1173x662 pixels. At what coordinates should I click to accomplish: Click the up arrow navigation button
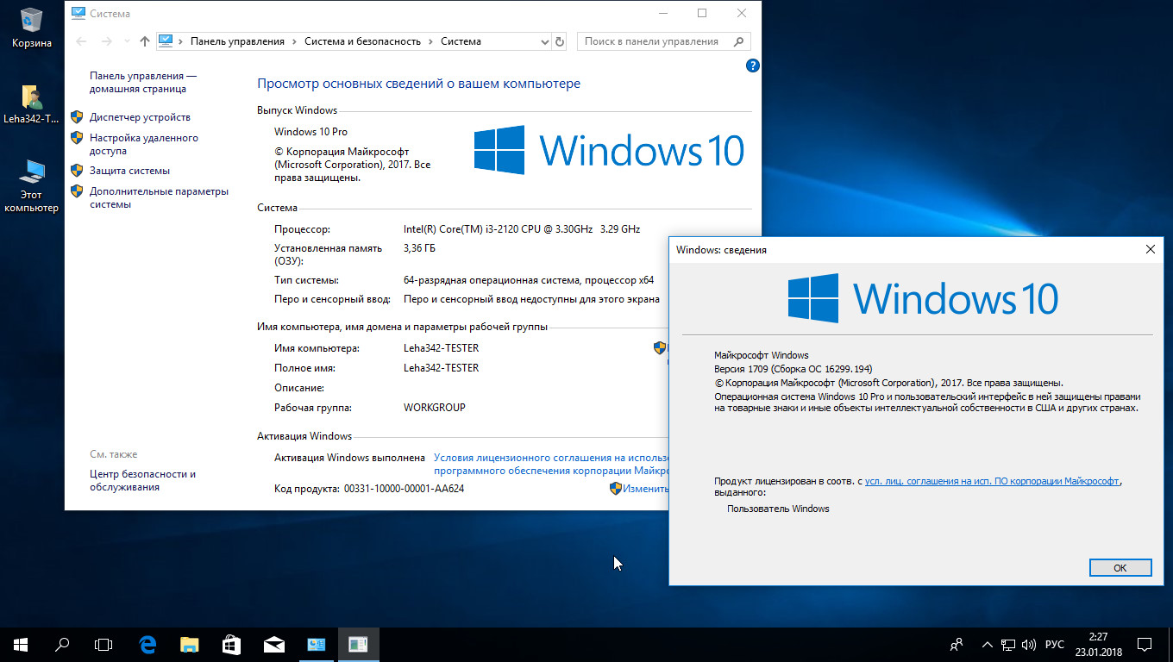pos(145,41)
